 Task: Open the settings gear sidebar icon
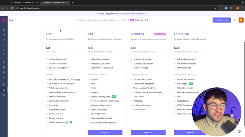pyautogui.click(x=4, y=95)
